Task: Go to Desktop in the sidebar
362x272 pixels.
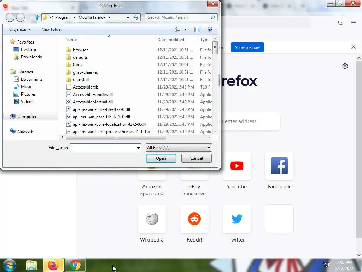Action: pos(28,50)
